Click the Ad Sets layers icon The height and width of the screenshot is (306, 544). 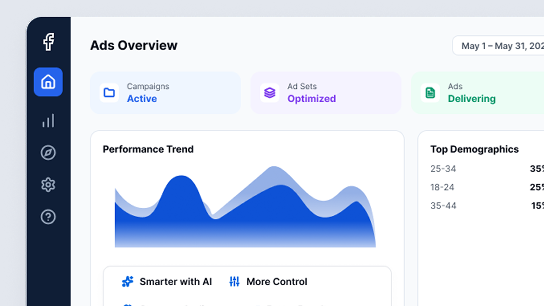pos(270,93)
